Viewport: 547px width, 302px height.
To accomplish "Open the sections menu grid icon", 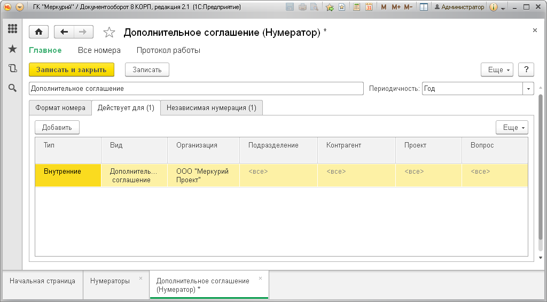I will coord(13,29).
